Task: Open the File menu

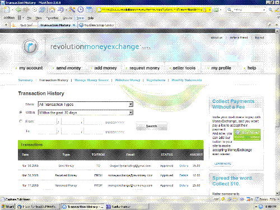Action: click(29, 18)
